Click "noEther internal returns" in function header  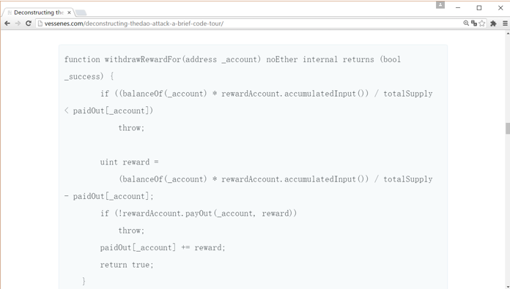tap(320, 59)
